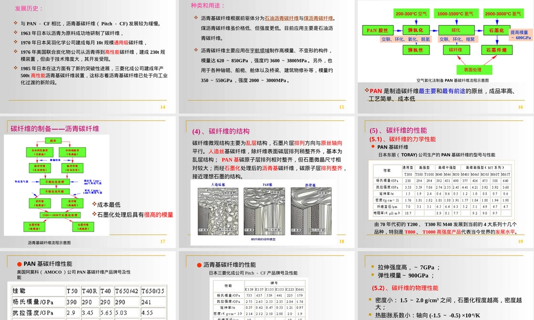Click the 石墨纤维 flowchart box

coord(497,50)
